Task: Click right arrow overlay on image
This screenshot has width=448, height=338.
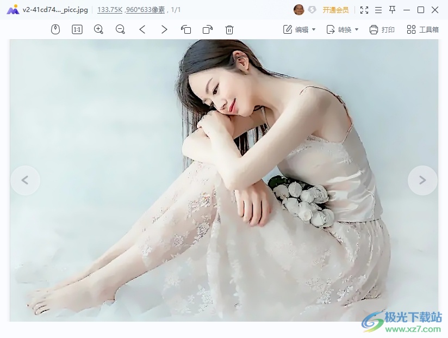Action: 422,180
